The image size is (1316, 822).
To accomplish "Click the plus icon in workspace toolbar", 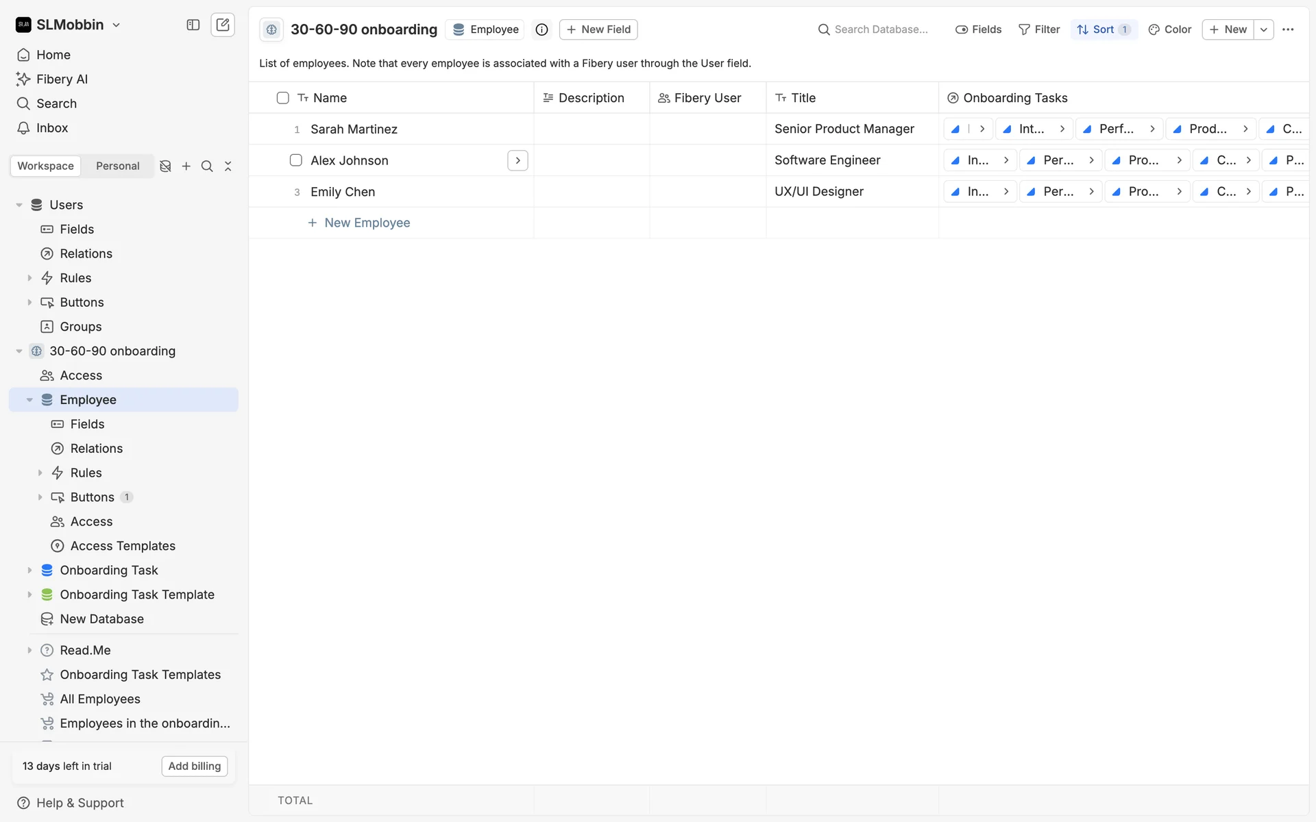I will tap(186, 166).
